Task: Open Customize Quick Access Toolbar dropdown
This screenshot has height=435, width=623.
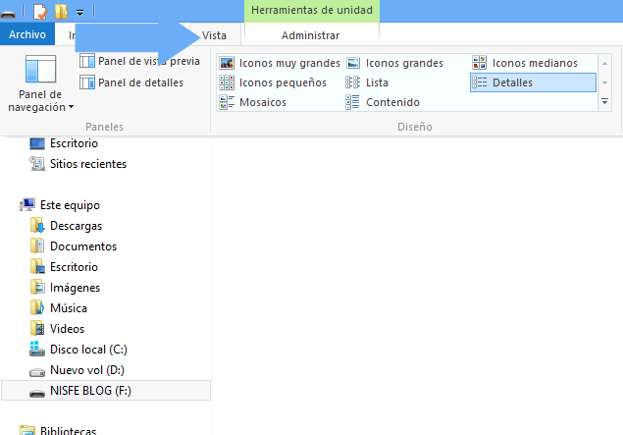Action: [x=79, y=13]
